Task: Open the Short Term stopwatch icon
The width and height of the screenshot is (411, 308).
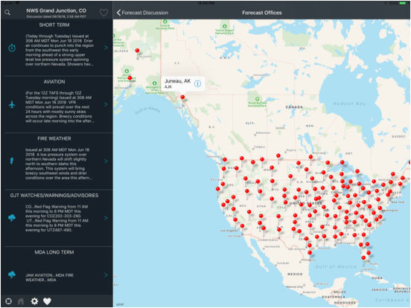Action: coord(12,48)
